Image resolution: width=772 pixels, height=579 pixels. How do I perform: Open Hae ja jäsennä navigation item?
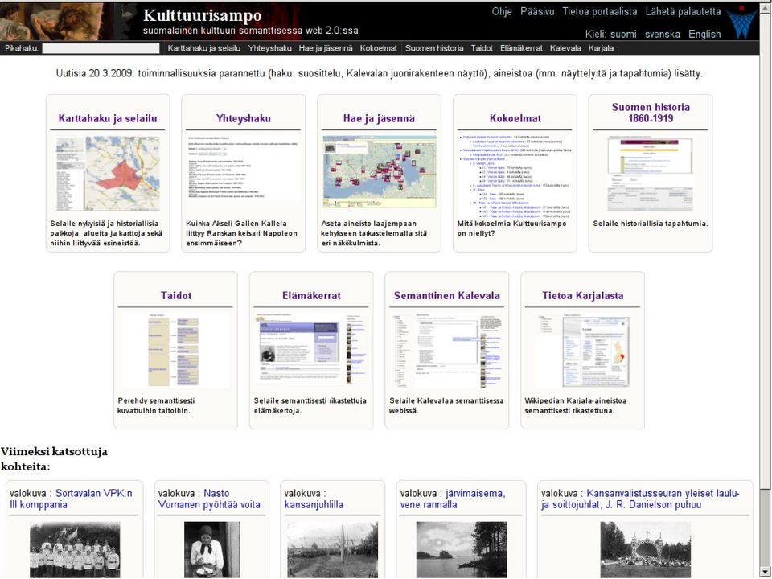pyautogui.click(x=326, y=48)
